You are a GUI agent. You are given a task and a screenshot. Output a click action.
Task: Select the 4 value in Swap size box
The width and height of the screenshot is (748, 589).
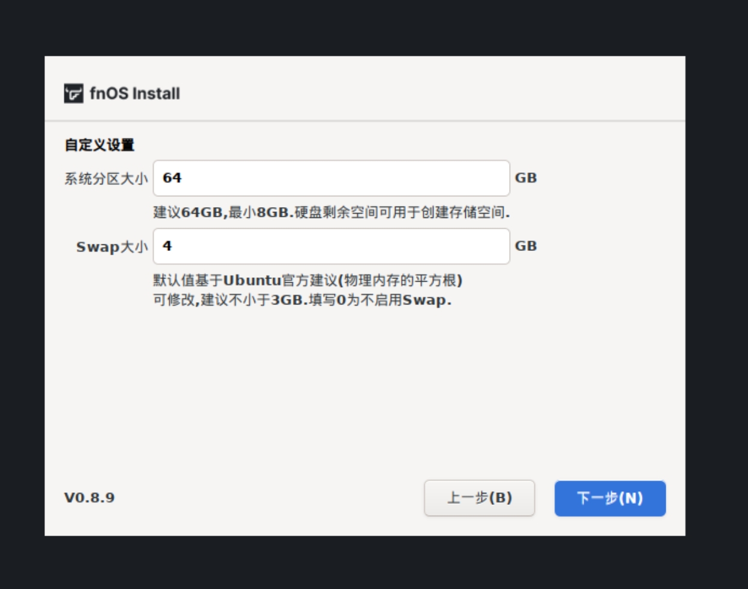167,244
